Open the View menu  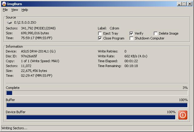tap(15, 10)
